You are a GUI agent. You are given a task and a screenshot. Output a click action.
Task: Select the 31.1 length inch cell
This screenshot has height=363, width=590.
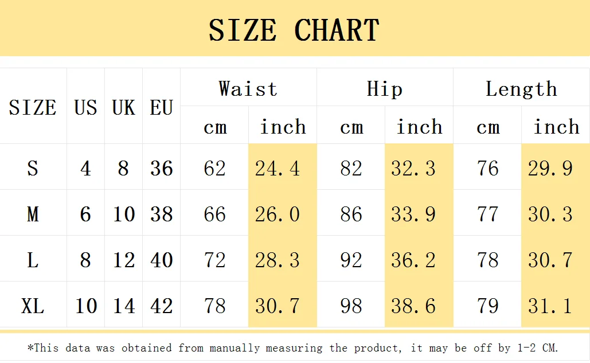[550, 306]
